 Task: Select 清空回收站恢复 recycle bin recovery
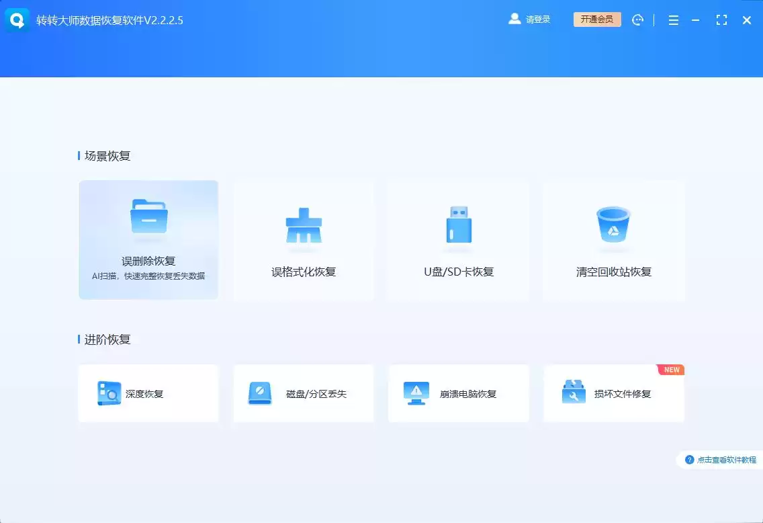[x=613, y=240]
